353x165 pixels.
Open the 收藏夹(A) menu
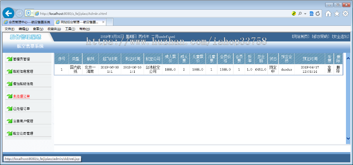(x=54, y=29)
